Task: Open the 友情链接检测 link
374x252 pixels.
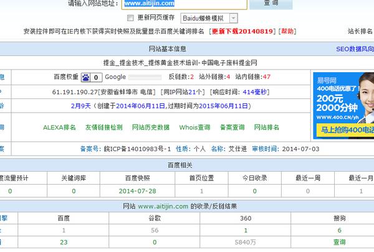Action: coord(103,128)
